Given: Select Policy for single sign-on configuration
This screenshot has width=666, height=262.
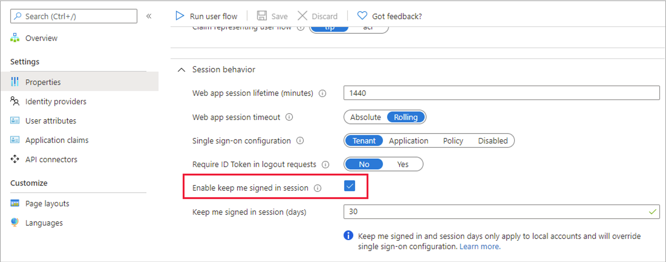Looking at the screenshot, I should 452,140.
